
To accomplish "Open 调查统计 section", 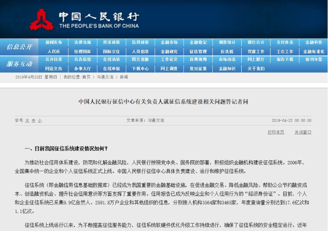I will pyautogui.click(x=227, y=42).
